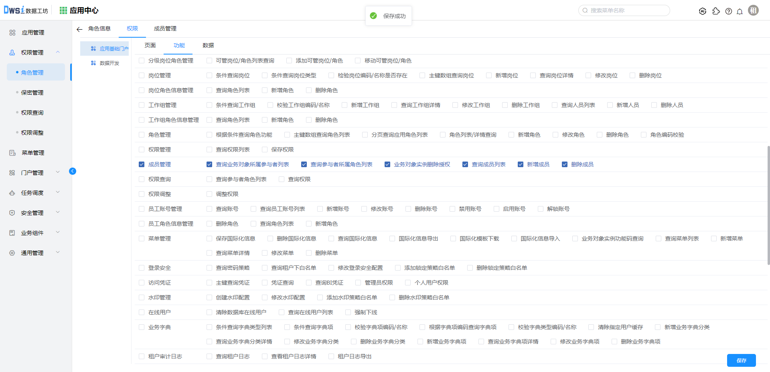
Task: Open the help question mark icon
Action: tap(729, 11)
